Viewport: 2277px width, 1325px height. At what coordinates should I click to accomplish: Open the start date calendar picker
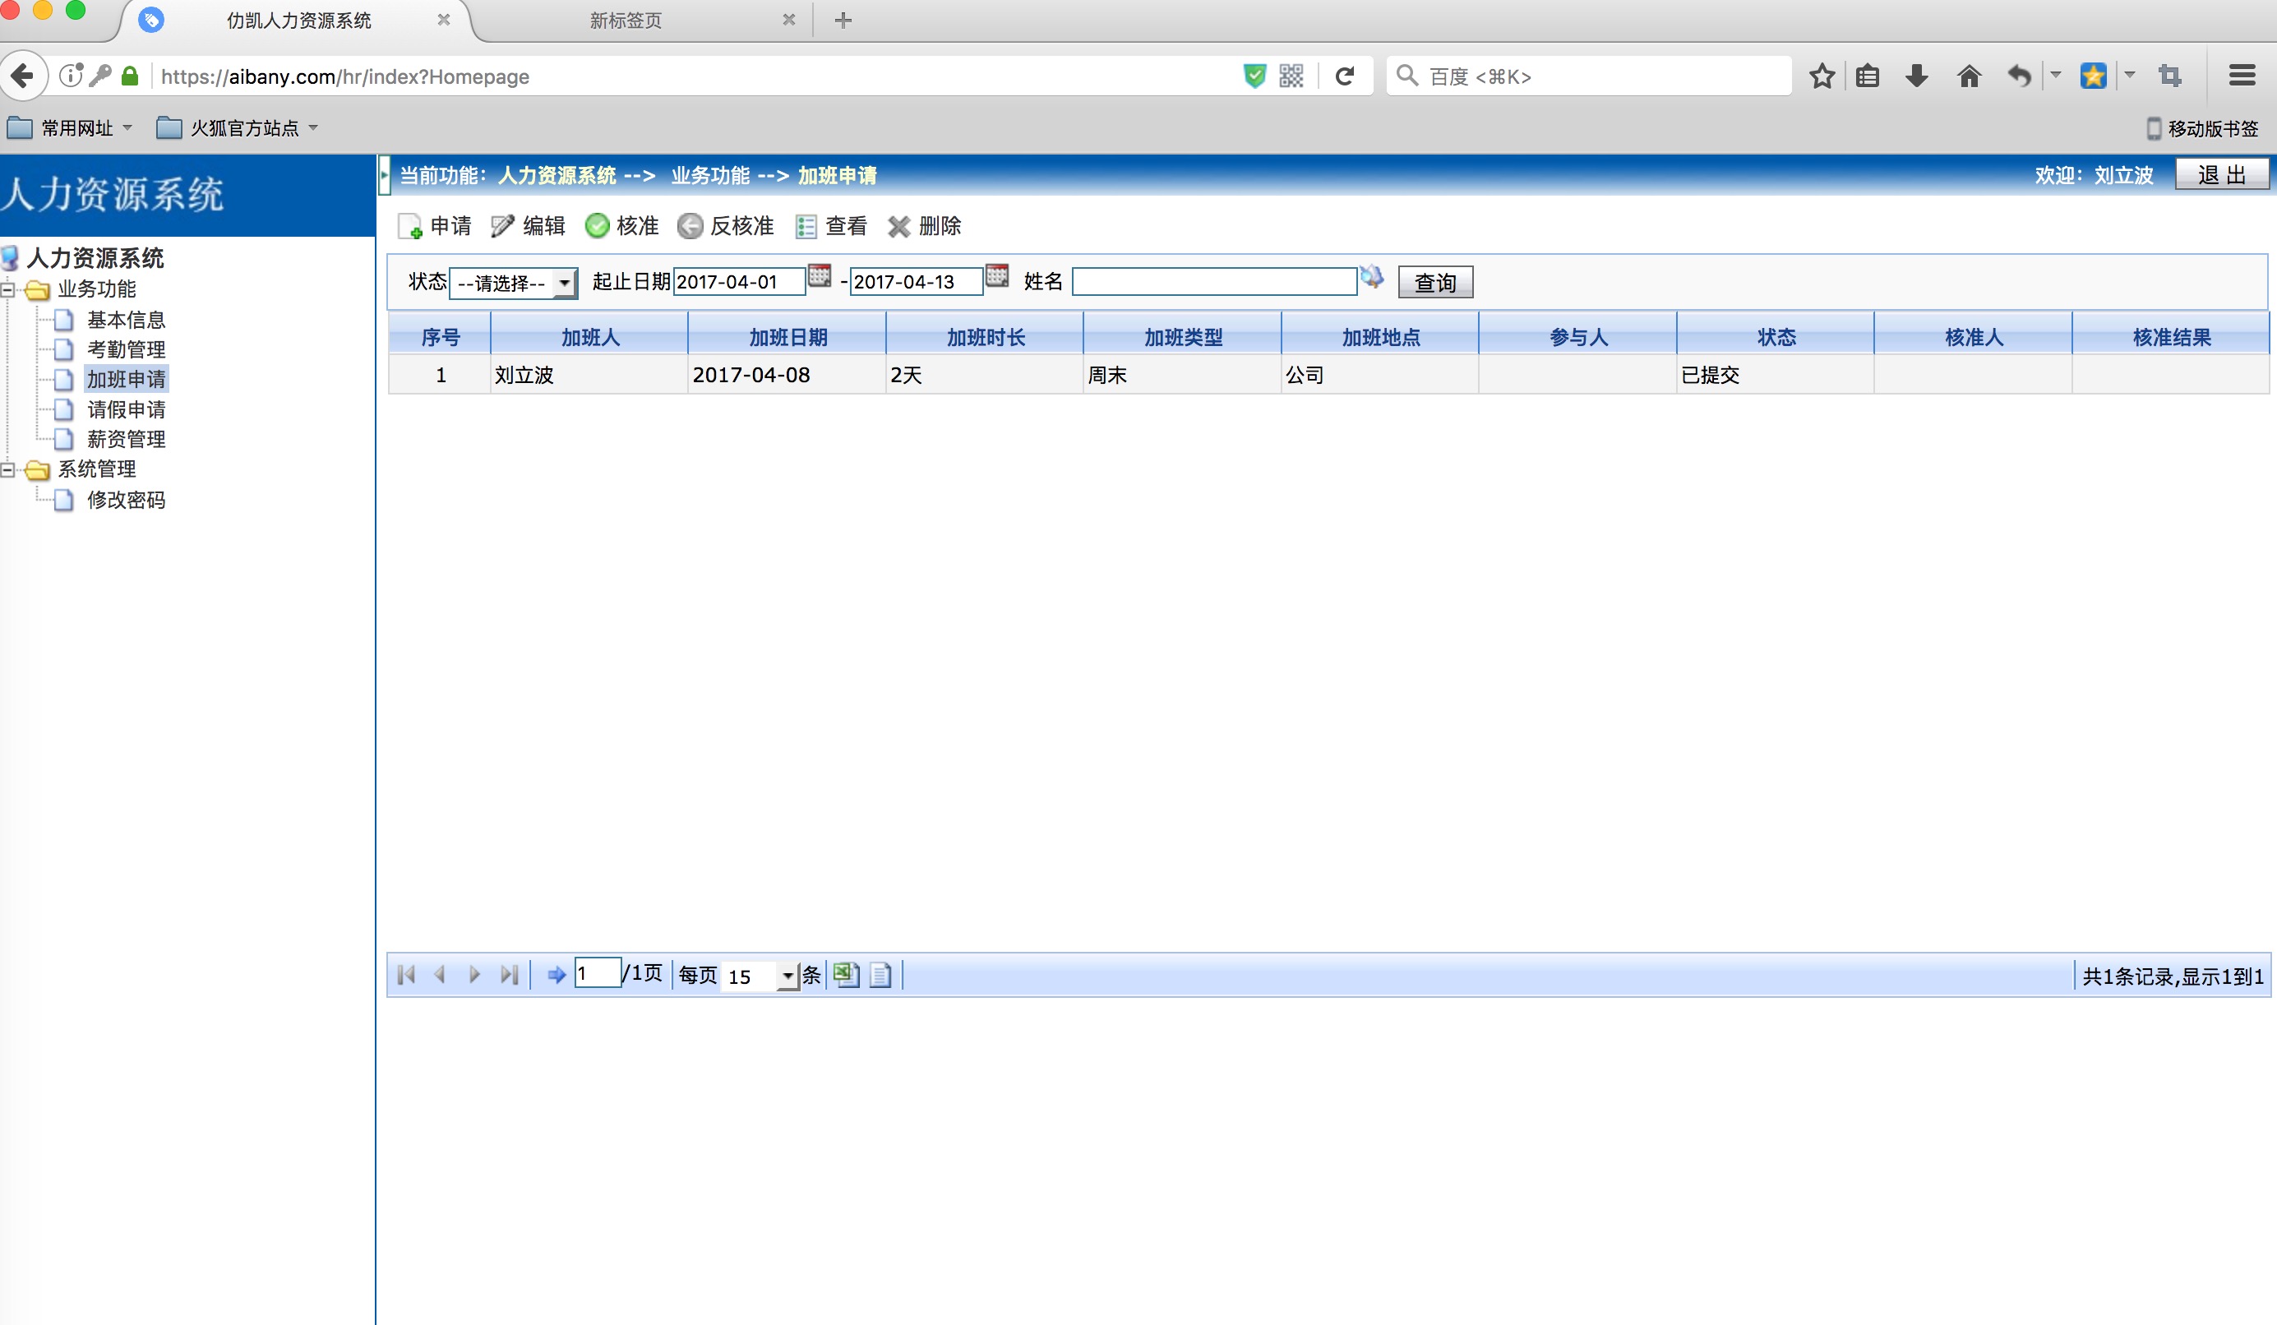click(819, 275)
